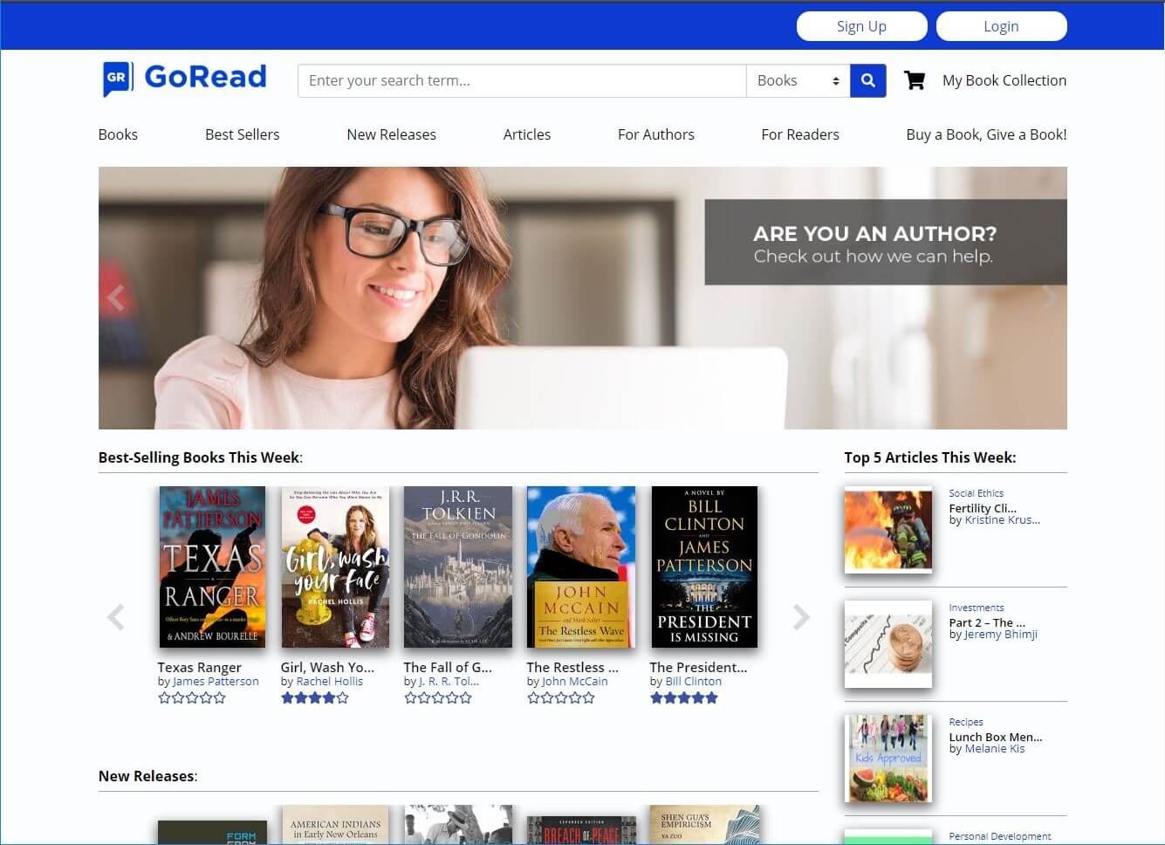Open author James Patterson link
Image resolution: width=1165 pixels, height=845 pixels.
[x=216, y=682]
